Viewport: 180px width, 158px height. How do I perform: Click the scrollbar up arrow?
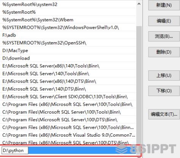click(x=139, y=4)
